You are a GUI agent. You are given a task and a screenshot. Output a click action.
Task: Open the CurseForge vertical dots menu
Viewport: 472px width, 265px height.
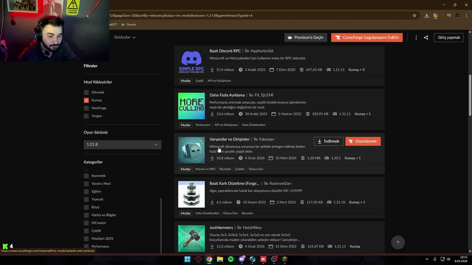(x=416, y=38)
